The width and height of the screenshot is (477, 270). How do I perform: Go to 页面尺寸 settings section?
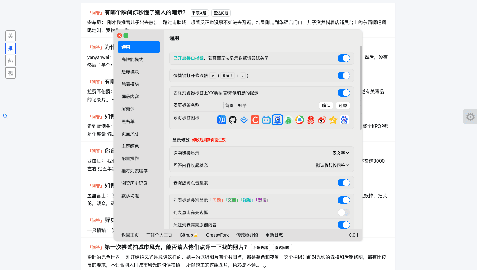pos(139,134)
